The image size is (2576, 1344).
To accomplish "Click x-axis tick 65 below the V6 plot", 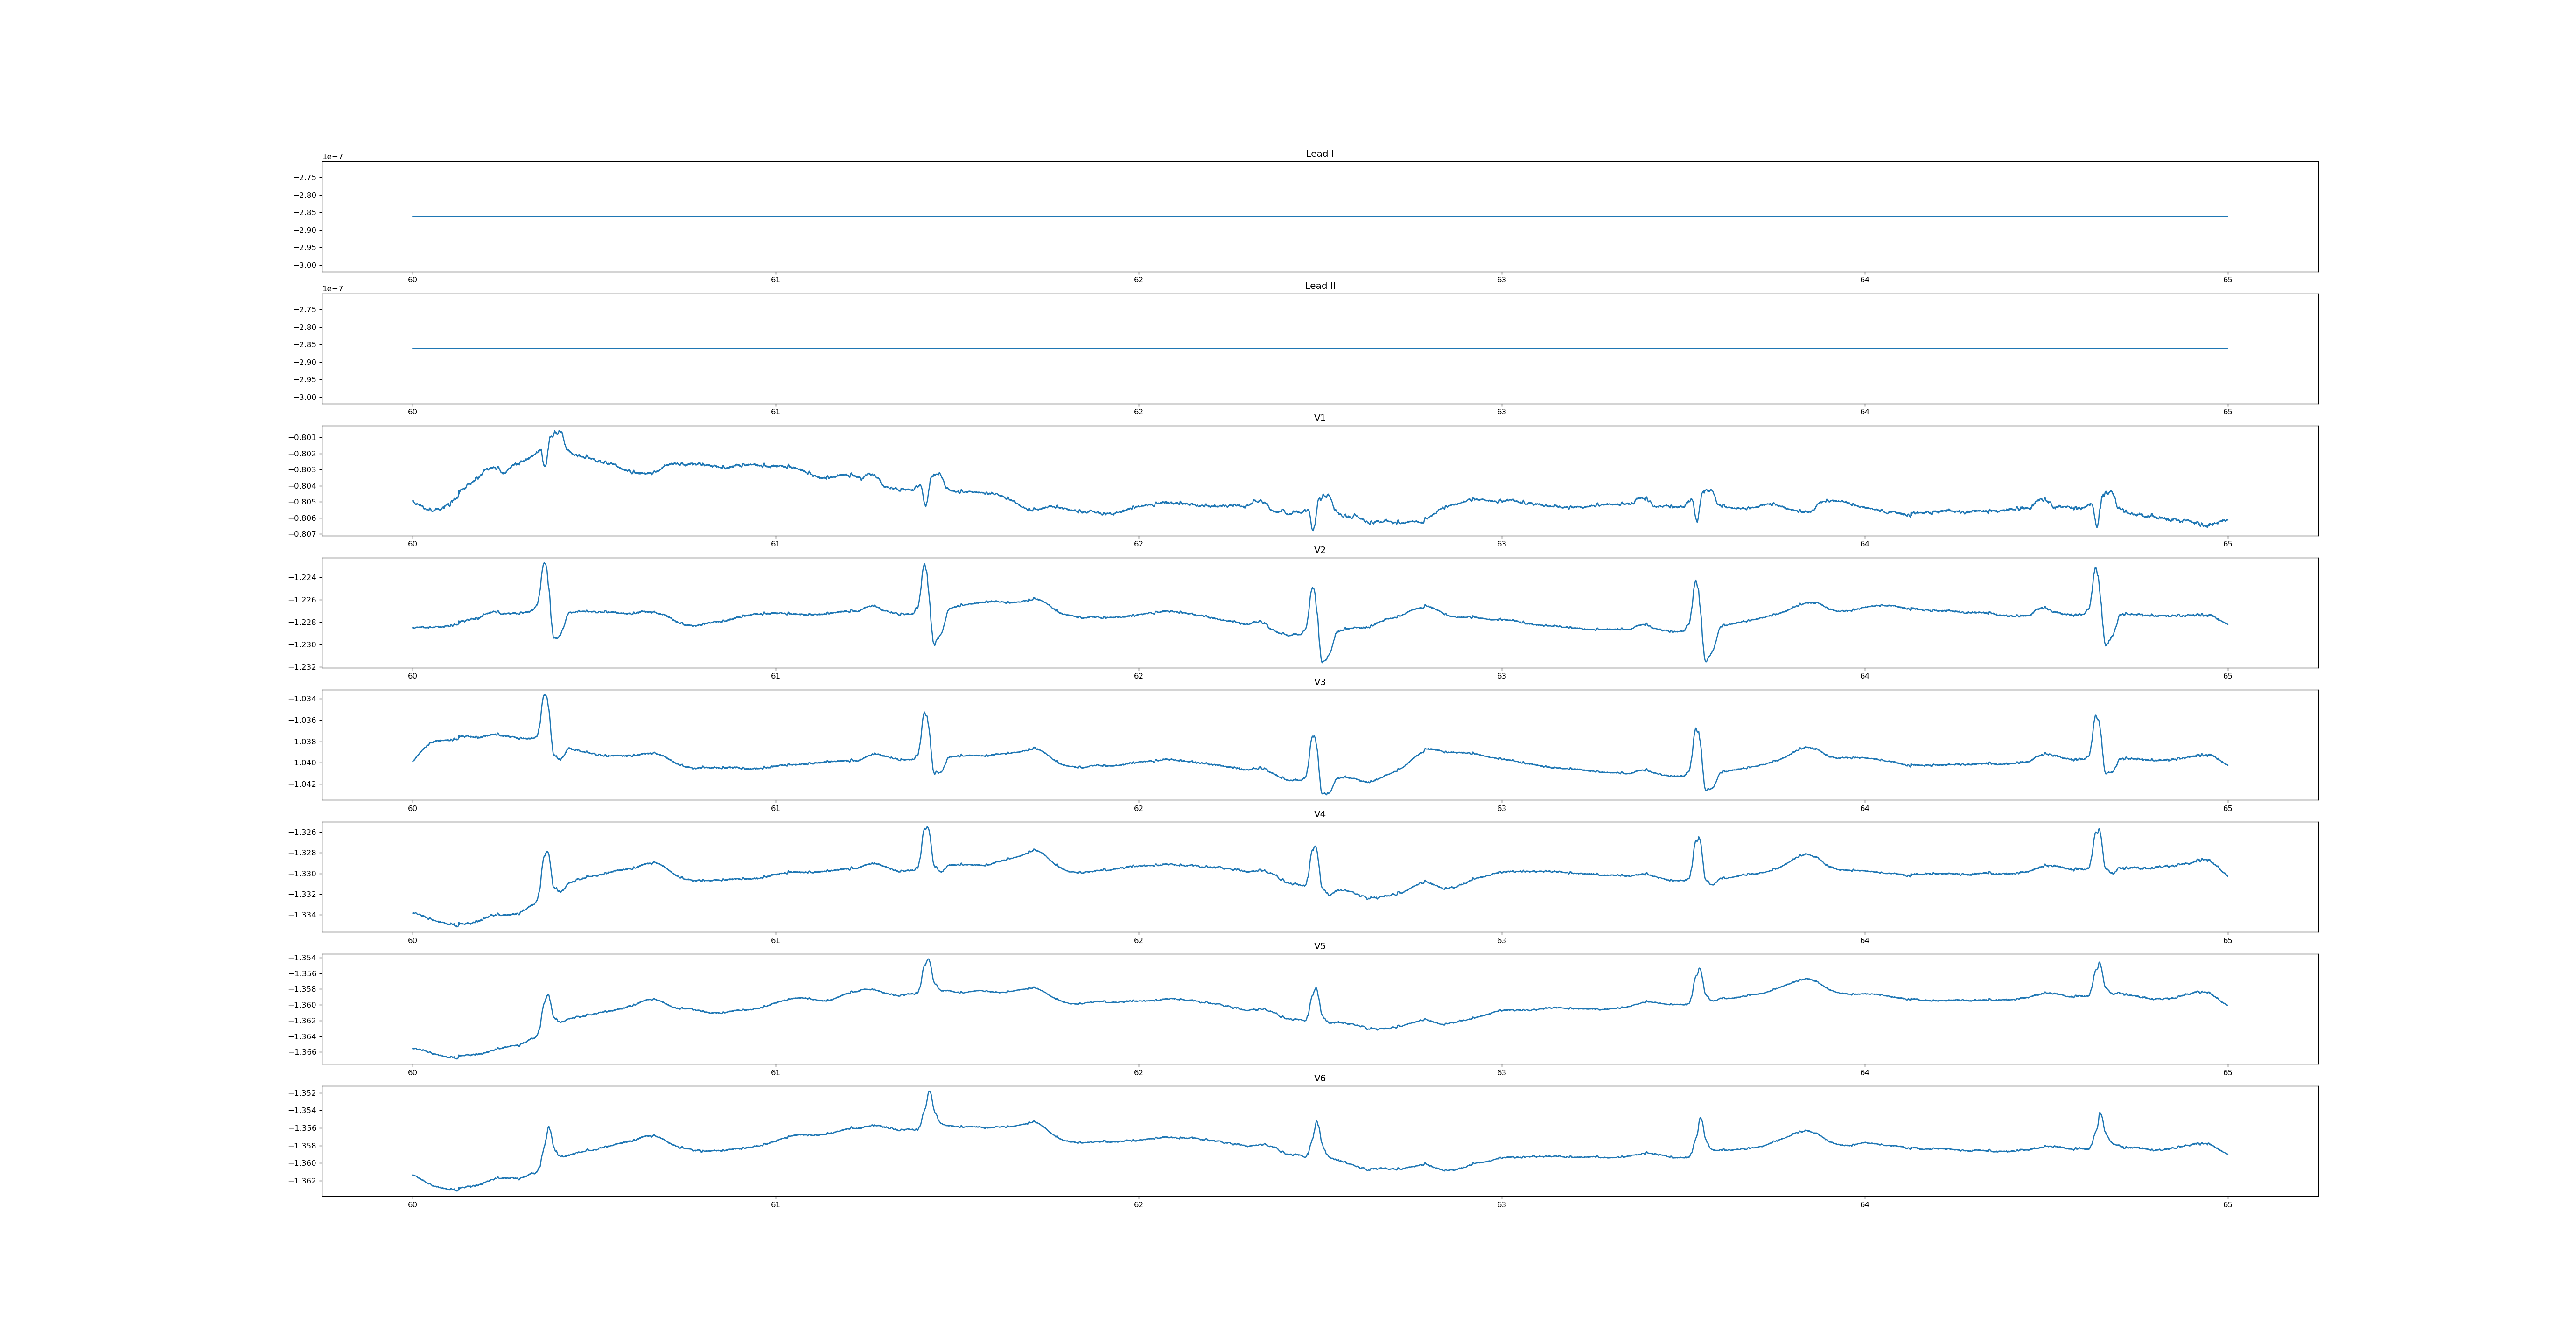I will (2227, 1205).
